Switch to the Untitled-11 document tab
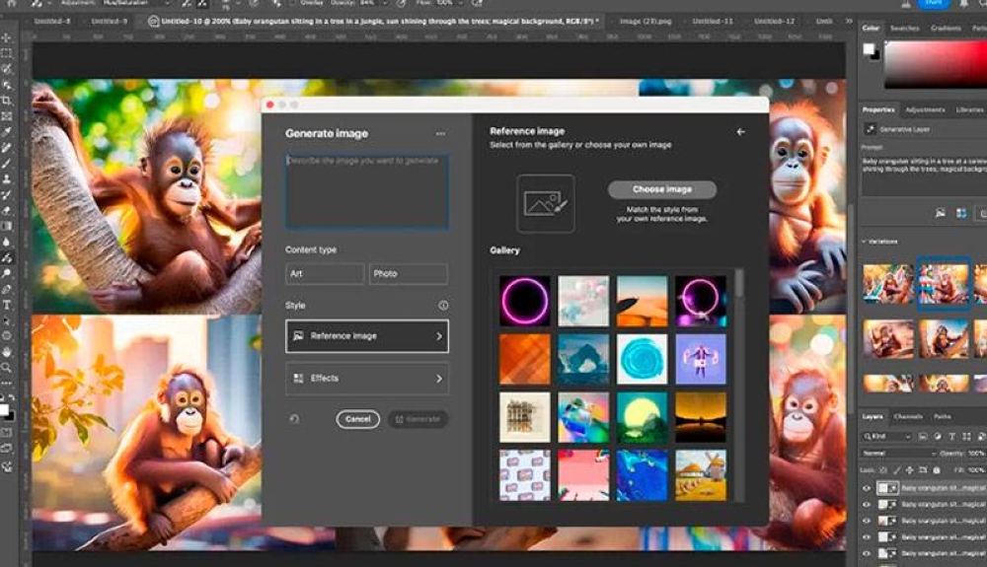This screenshot has width=987, height=567. 712,22
